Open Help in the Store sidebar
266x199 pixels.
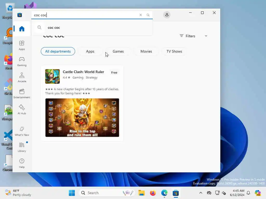coord(22,163)
